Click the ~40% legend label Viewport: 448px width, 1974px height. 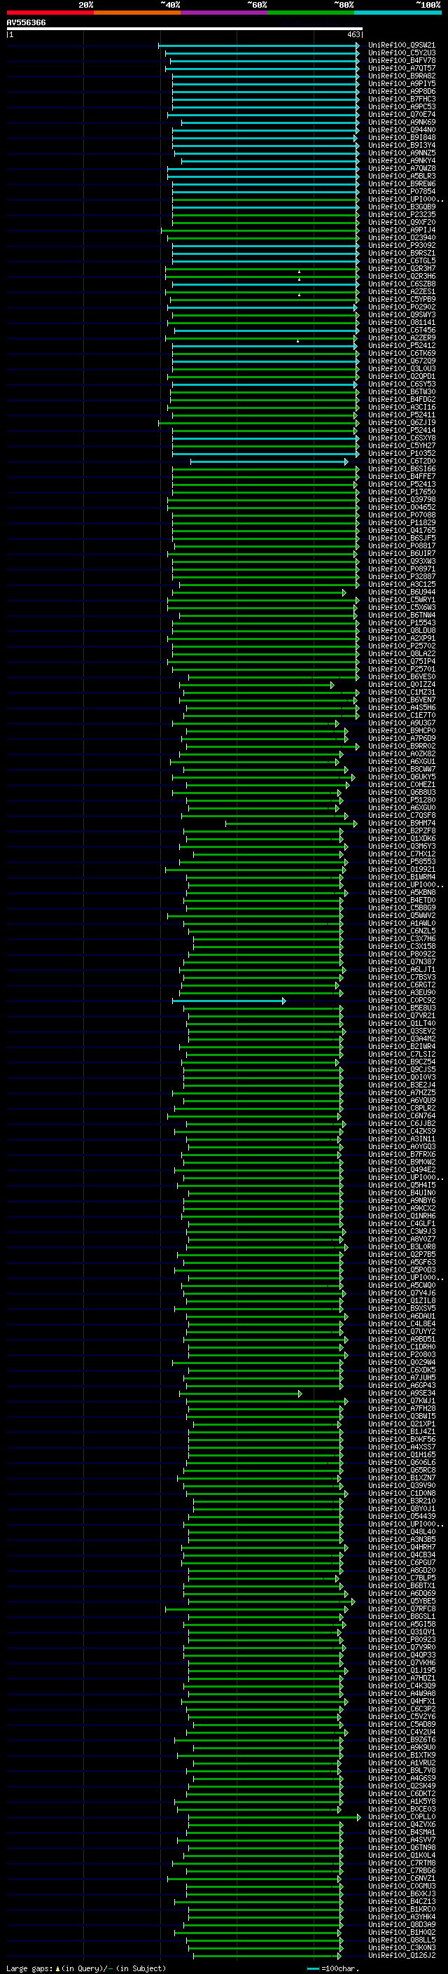(x=170, y=5)
